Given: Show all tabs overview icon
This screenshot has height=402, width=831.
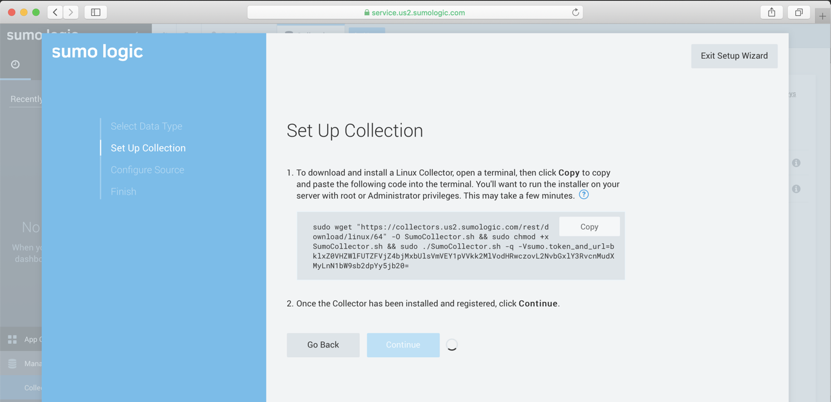Looking at the screenshot, I should pos(799,12).
